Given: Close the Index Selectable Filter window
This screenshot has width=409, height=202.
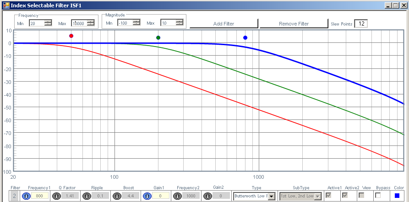Looking at the screenshot, I should pos(403,5).
